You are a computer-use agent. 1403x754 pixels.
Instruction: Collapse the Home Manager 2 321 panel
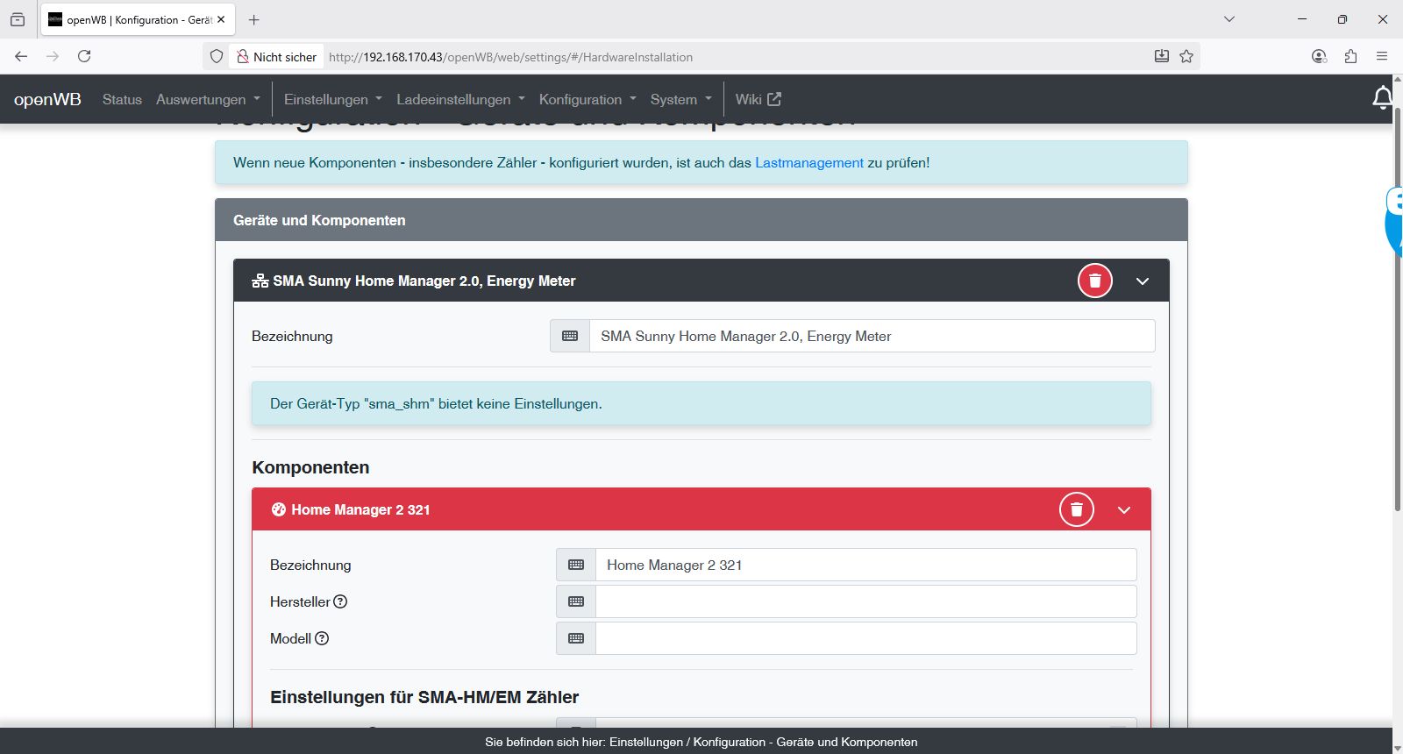tap(1123, 510)
